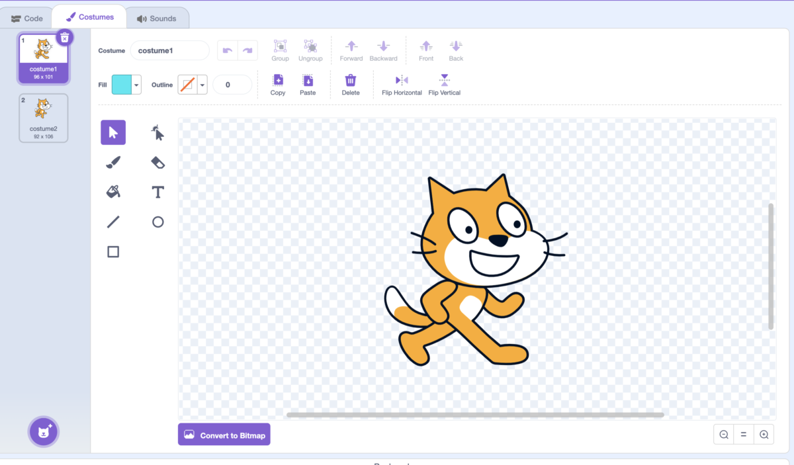Choose the Circle shape tool
The height and width of the screenshot is (465, 794).
click(157, 222)
